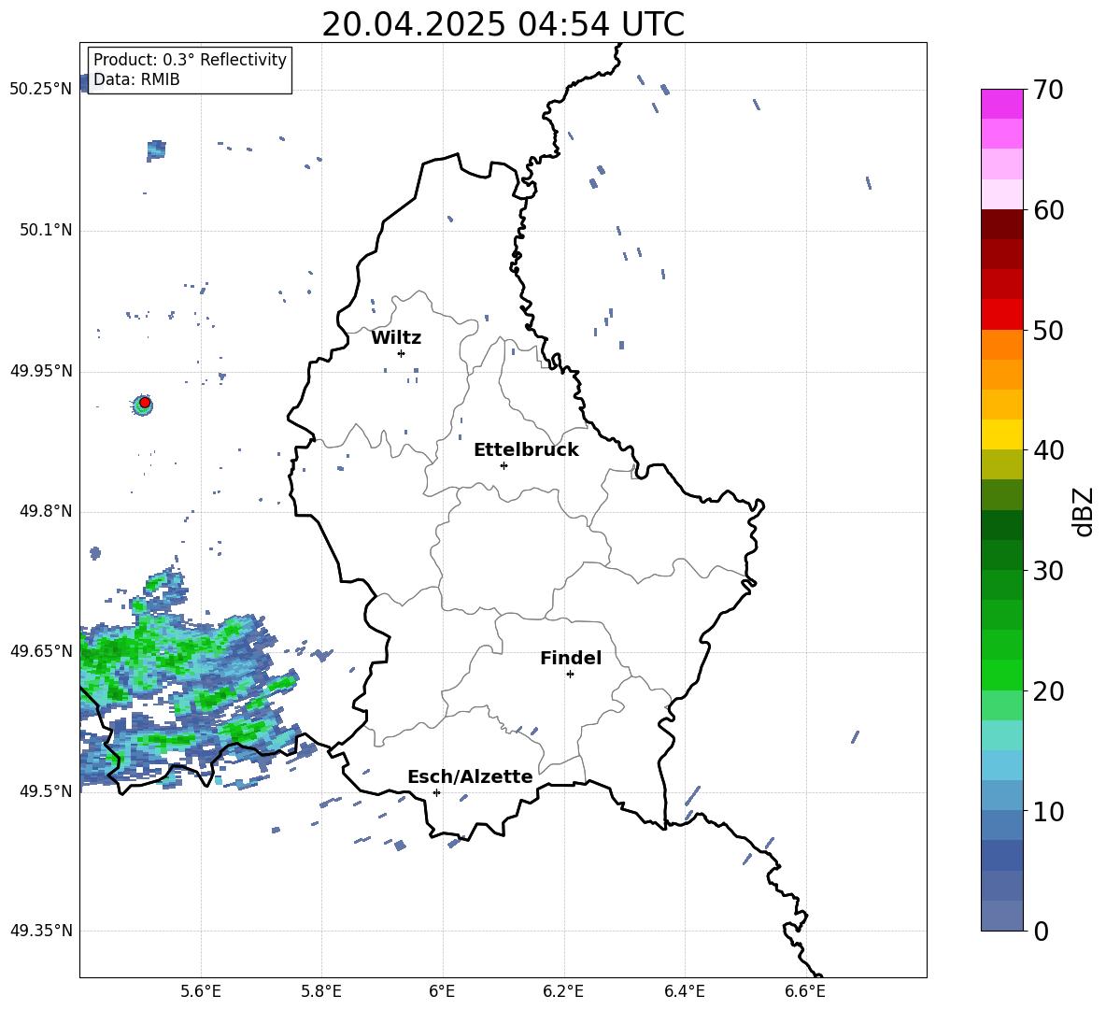The width and height of the screenshot is (1106, 1010).
Task: Select the Esch/Alzette station label
Action: coord(471,776)
